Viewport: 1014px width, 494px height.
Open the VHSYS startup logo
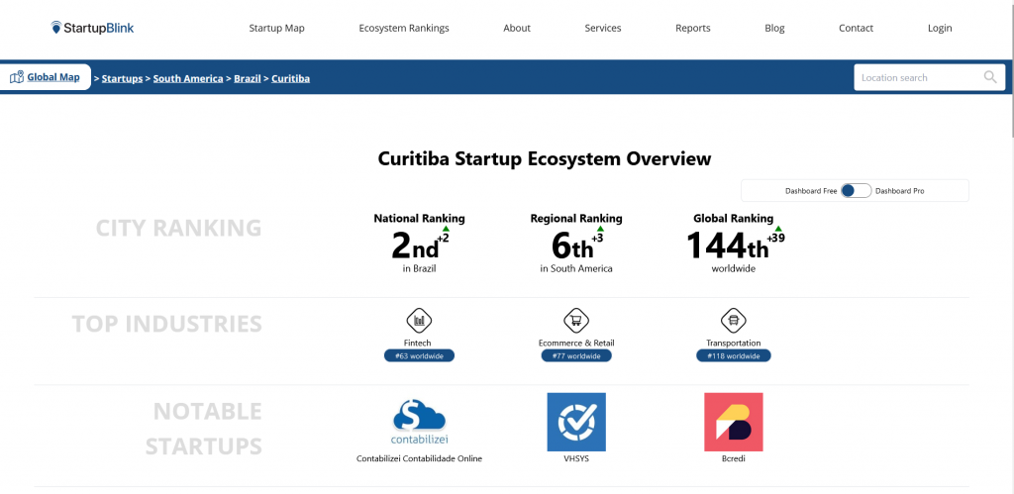[576, 422]
